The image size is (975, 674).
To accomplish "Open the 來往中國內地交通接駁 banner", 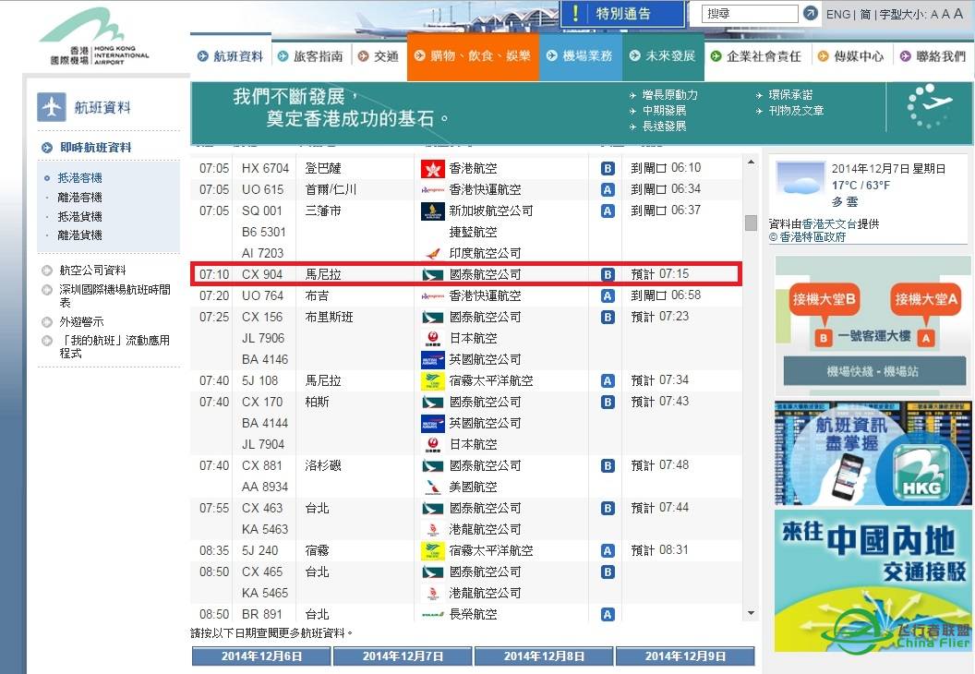I will (873, 582).
